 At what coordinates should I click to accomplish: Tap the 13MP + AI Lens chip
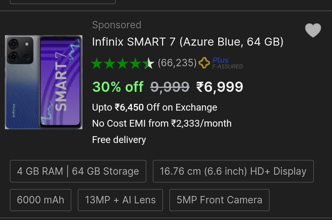(x=120, y=200)
